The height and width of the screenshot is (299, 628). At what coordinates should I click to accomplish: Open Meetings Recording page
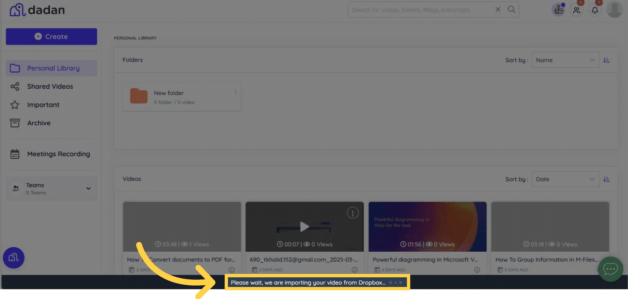pos(59,154)
